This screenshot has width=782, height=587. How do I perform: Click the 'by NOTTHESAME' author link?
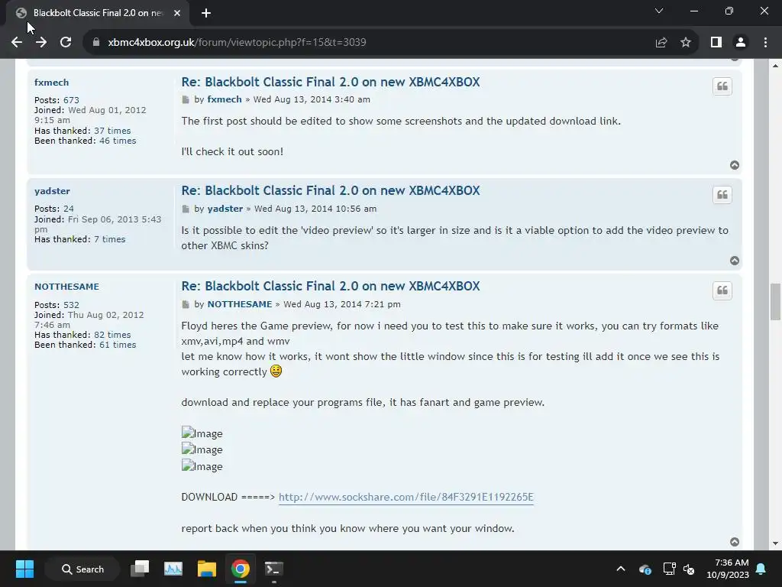click(240, 304)
